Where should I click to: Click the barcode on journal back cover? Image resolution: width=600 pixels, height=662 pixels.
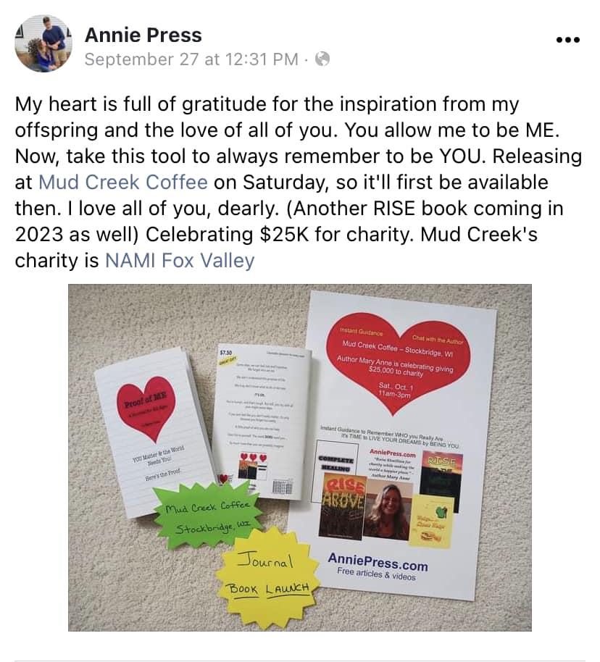[281, 487]
